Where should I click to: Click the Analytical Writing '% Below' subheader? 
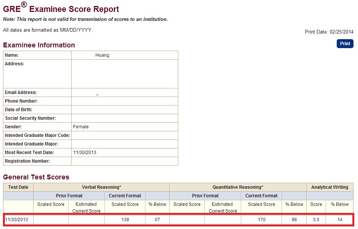[340, 204]
